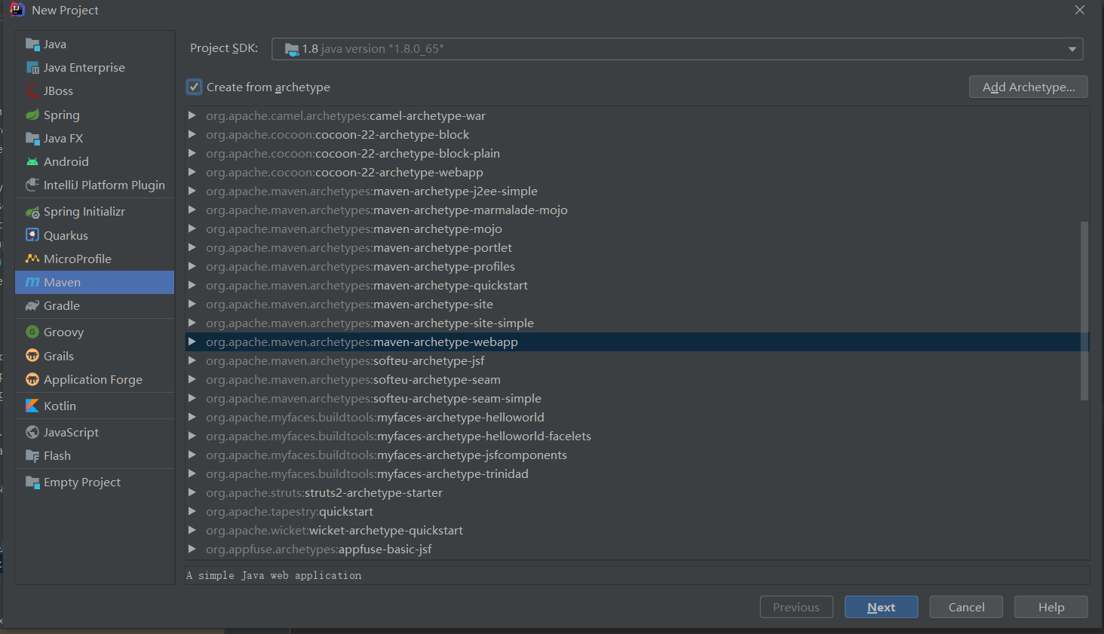
Task: Click the Maven 'm' icon
Action: [32, 282]
